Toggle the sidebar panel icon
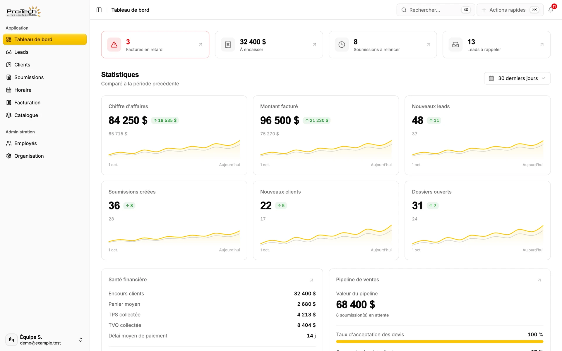 click(99, 10)
